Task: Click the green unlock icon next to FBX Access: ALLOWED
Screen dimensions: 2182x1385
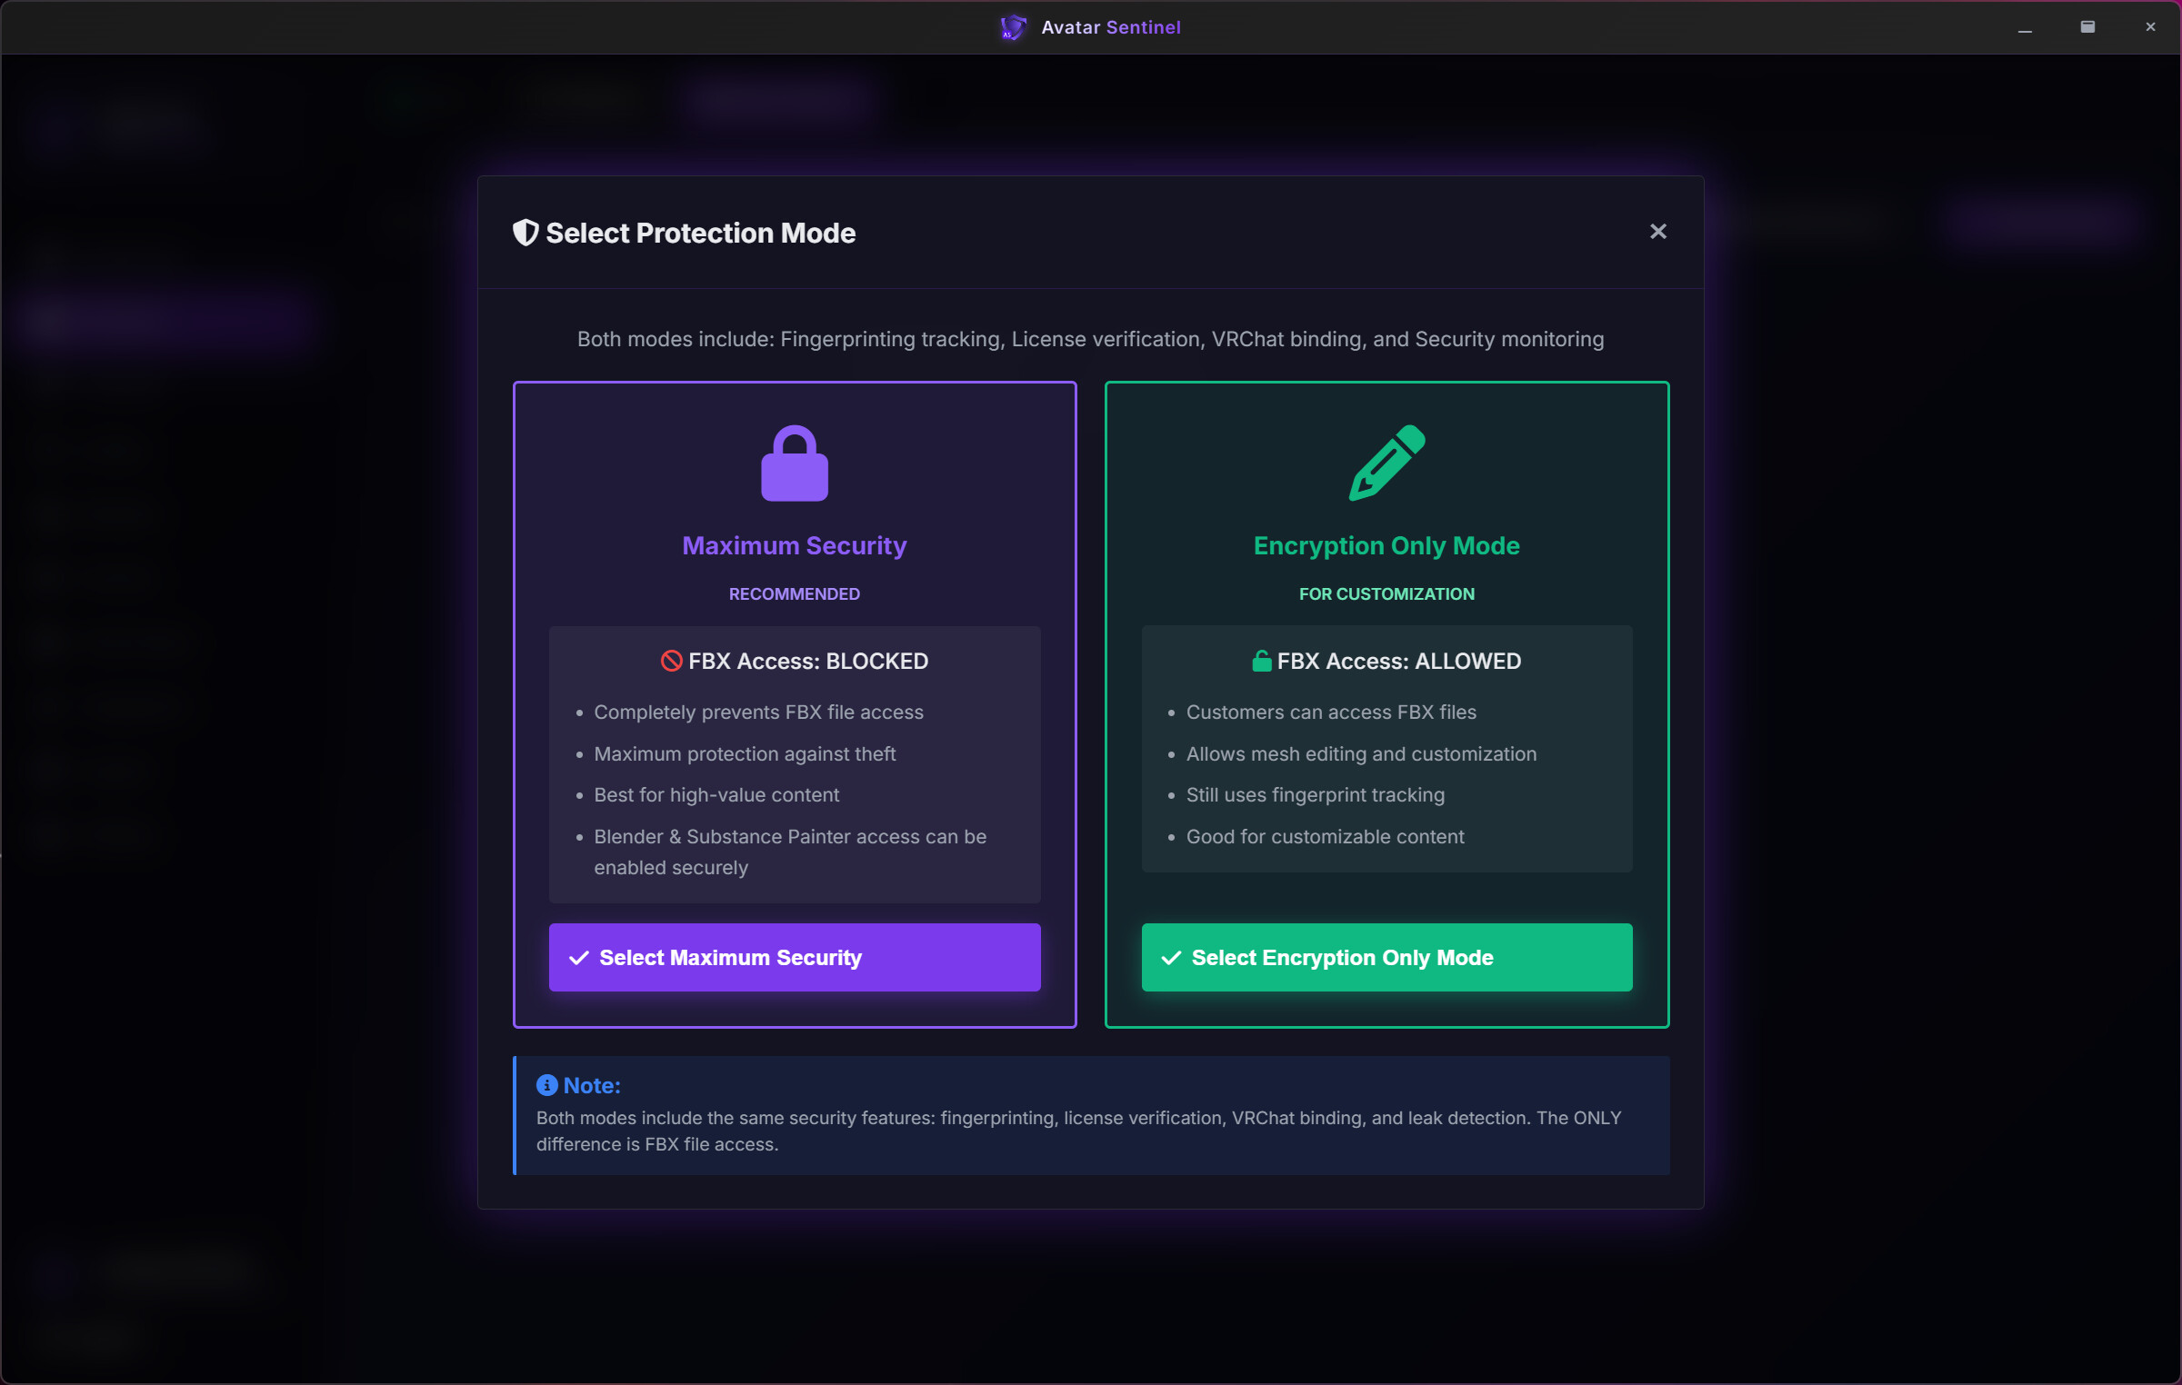Action: [x=1261, y=661]
